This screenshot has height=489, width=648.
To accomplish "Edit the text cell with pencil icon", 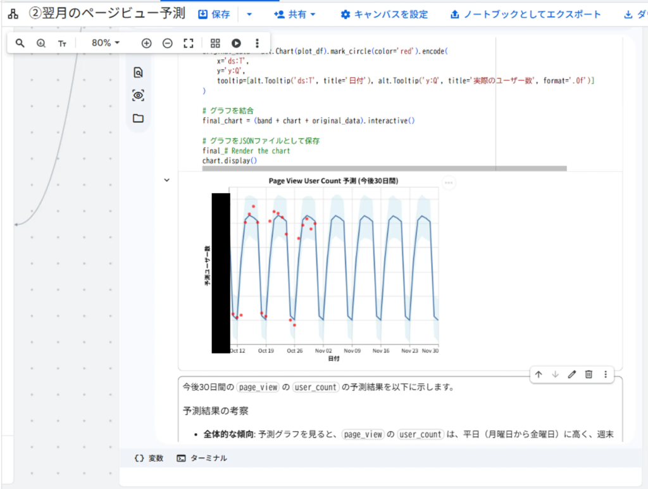I will pyautogui.click(x=572, y=374).
